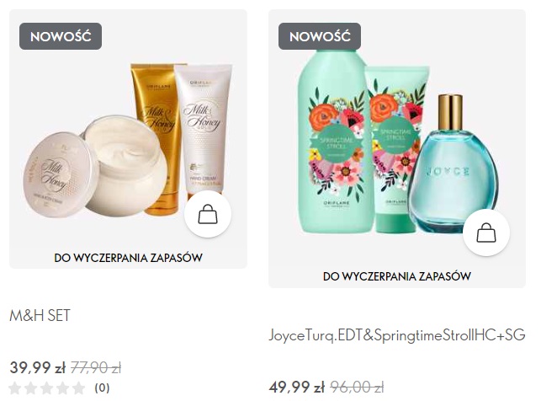Click the crossed-out 77,90 zł price
Viewport: 541px width, 401px height.
(96, 368)
